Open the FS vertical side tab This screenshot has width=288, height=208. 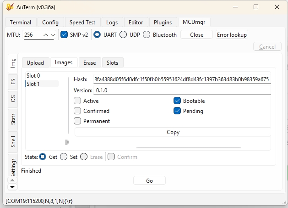click(13, 81)
